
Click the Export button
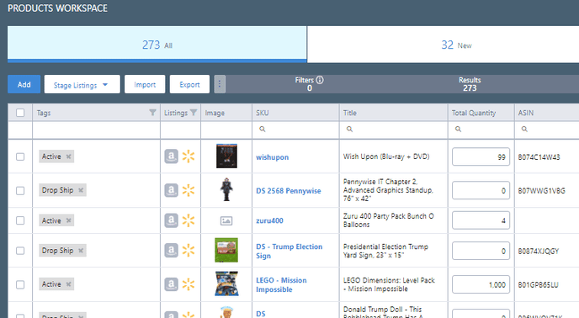189,84
